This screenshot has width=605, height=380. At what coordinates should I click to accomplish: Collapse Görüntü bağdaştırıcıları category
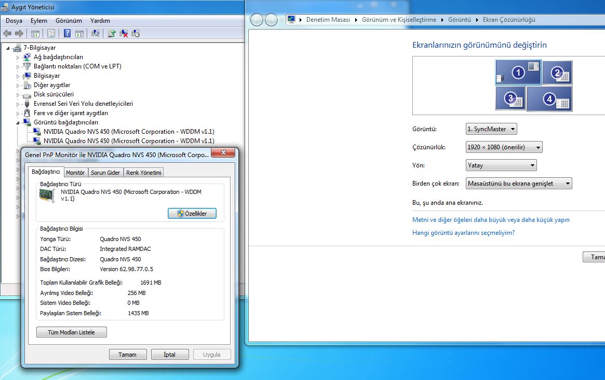18,123
